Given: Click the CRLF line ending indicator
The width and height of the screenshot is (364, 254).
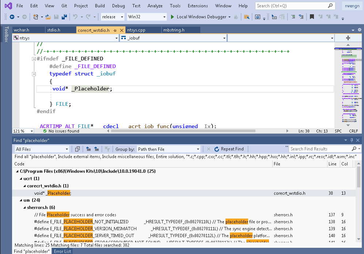Looking at the screenshot, I should click(x=353, y=131).
